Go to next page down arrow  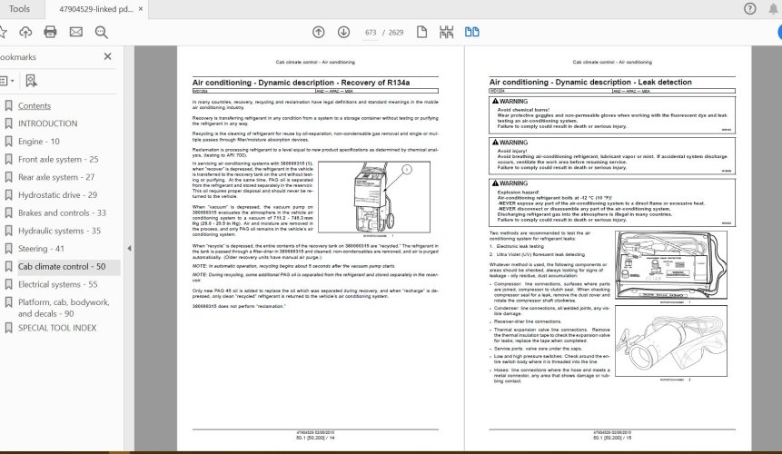coord(343,33)
